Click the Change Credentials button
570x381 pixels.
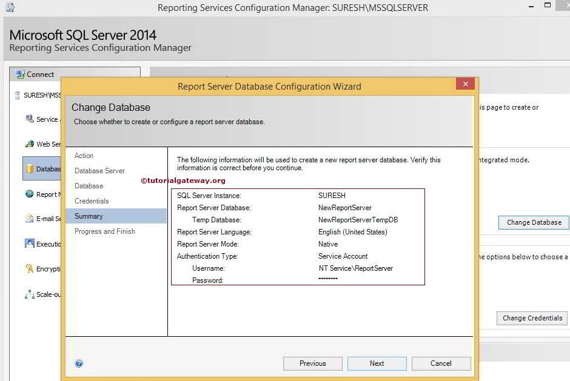(531, 318)
